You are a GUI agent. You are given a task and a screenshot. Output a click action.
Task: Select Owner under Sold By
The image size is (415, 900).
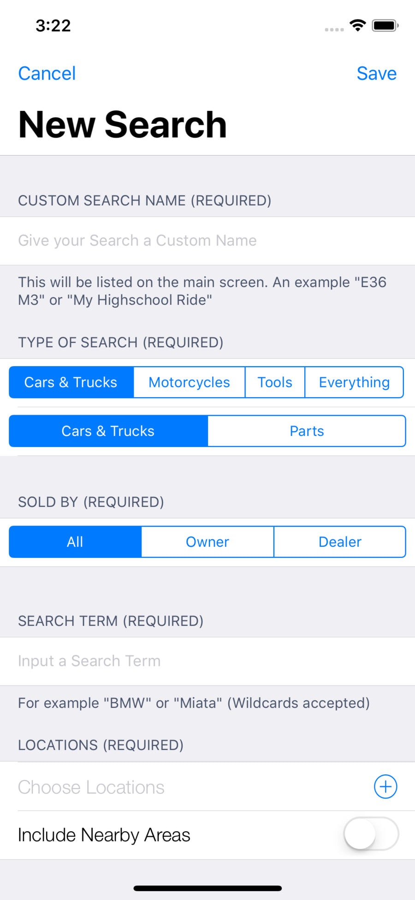coord(207,542)
